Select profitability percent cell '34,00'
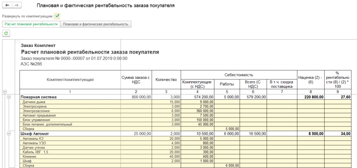This screenshot has width=357, height=168. click(338, 134)
